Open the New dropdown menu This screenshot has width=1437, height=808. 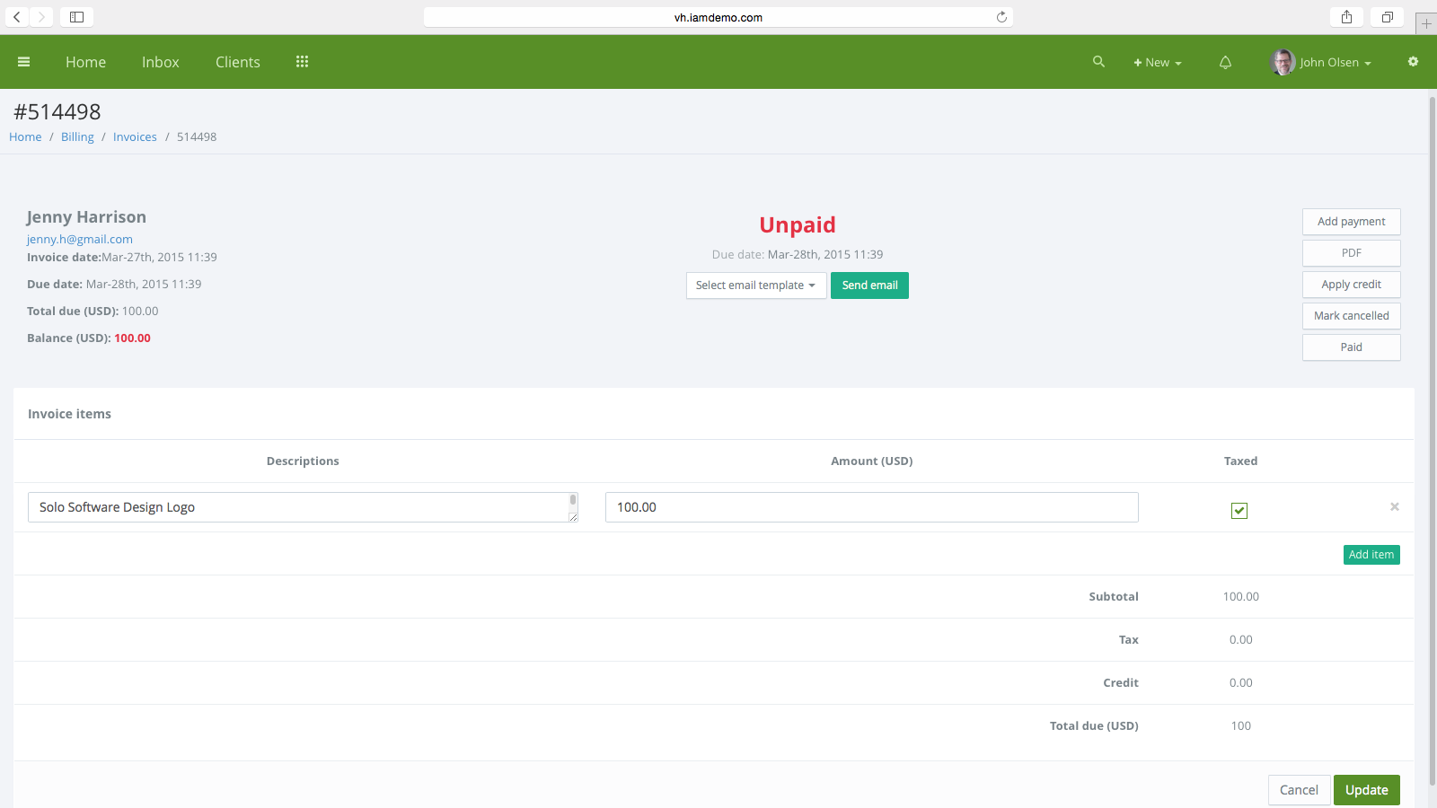click(1157, 63)
